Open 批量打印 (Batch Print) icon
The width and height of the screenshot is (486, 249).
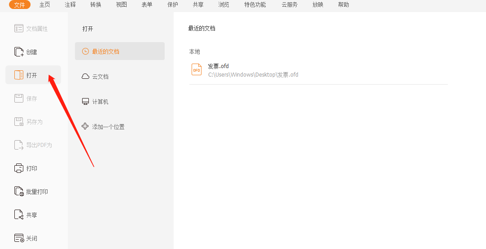(19, 192)
